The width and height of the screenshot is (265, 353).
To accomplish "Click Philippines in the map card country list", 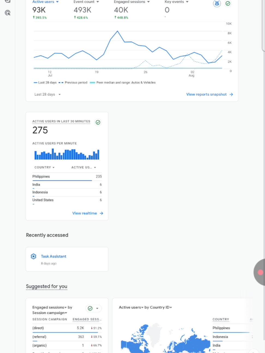I will [221, 328].
